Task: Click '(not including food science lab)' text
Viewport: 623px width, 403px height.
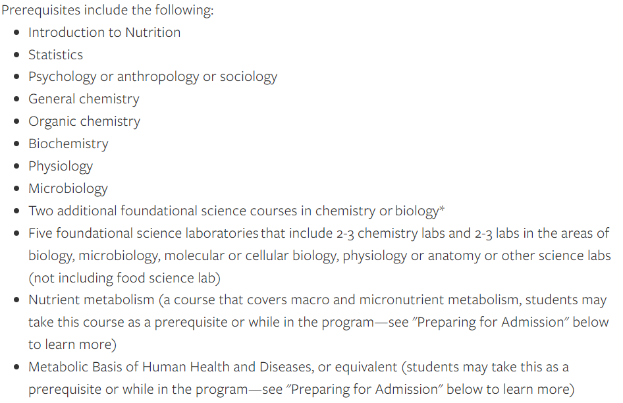Action: click(124, 278)
